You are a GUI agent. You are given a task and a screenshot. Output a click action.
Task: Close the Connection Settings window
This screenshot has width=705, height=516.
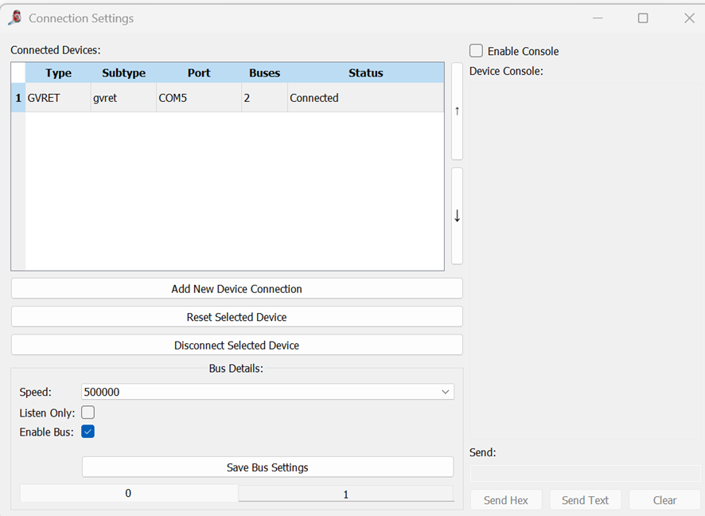689,18
